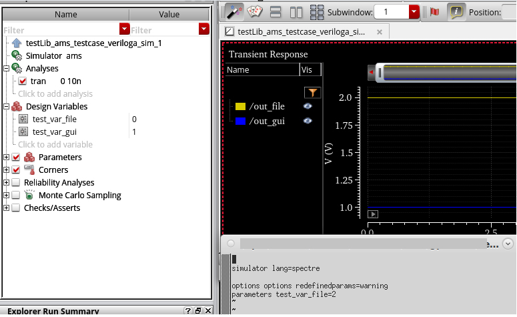Expand the Parameters tree node
This screenshot has width=517, height=317.
click(x=7, y=157)
